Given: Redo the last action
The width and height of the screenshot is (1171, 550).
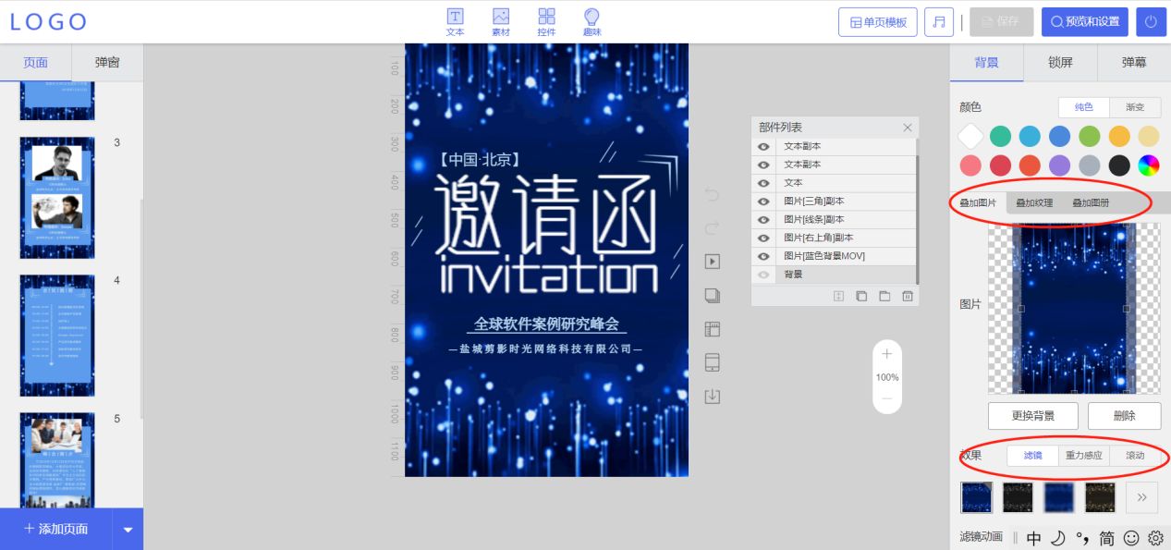Looking at the screenshot, I should [712, 227].
